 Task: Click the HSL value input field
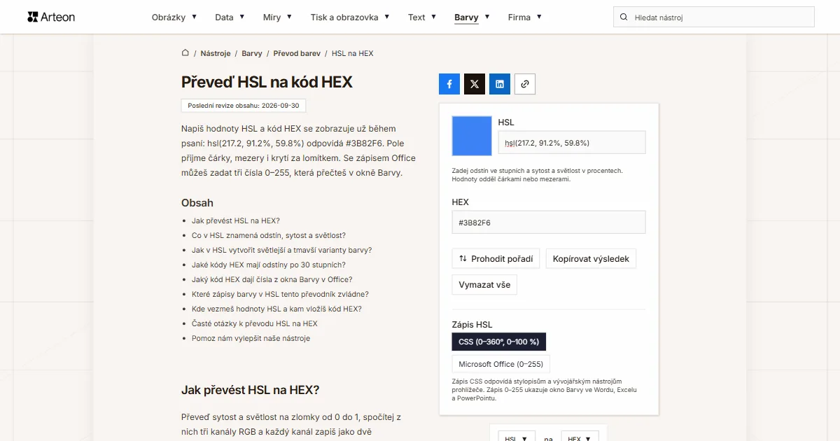tap(572, 142)
